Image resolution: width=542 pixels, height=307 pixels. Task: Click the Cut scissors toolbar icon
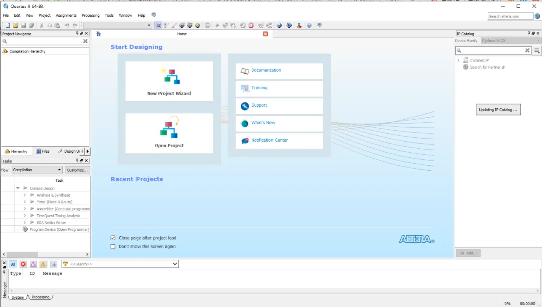click(x=42, y=25)
